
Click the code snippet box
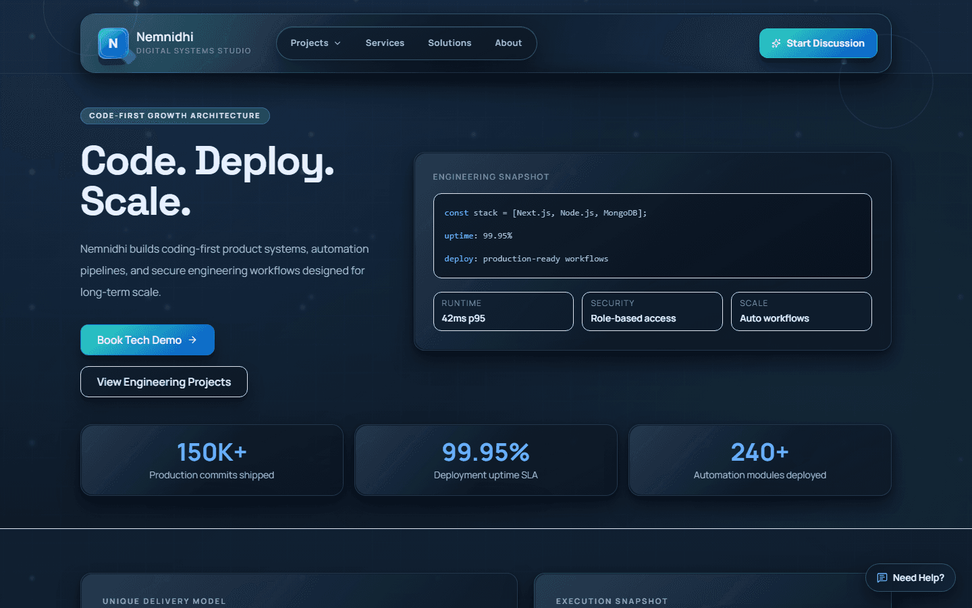coord(653,236)
